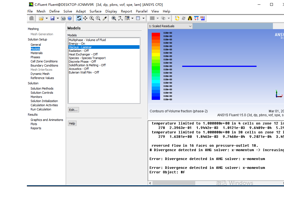
Task: Click the red top color in legend
Action: tap(156, 34)
